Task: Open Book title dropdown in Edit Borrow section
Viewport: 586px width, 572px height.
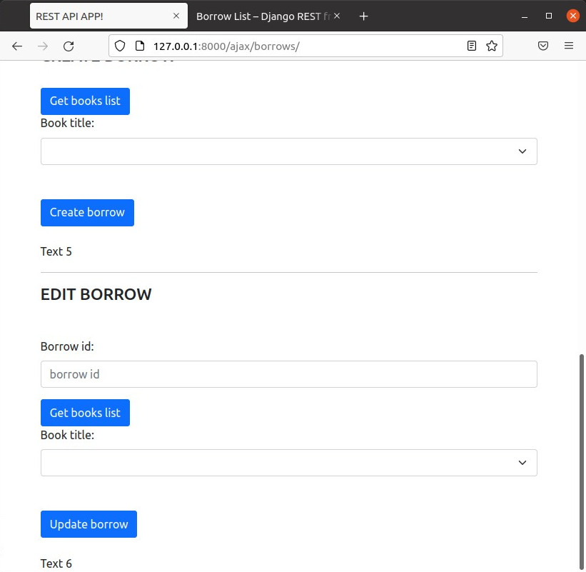Action: point(288,463)
